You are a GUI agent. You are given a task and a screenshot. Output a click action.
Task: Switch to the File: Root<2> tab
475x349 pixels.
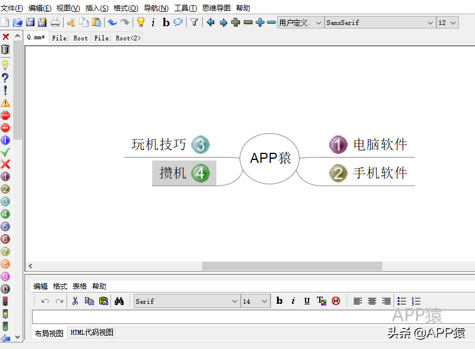coord(117,38)
